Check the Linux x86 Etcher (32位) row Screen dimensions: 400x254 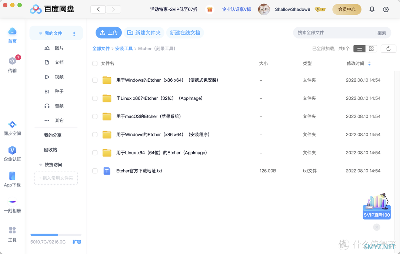click(x=95, y=98)
